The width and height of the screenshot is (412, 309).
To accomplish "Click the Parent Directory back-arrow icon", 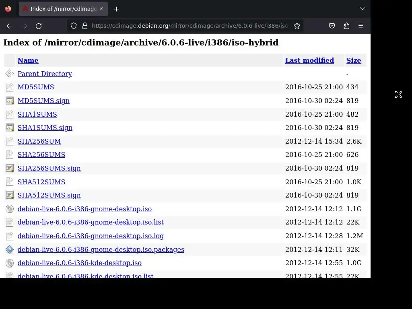I will click(10, 74).
